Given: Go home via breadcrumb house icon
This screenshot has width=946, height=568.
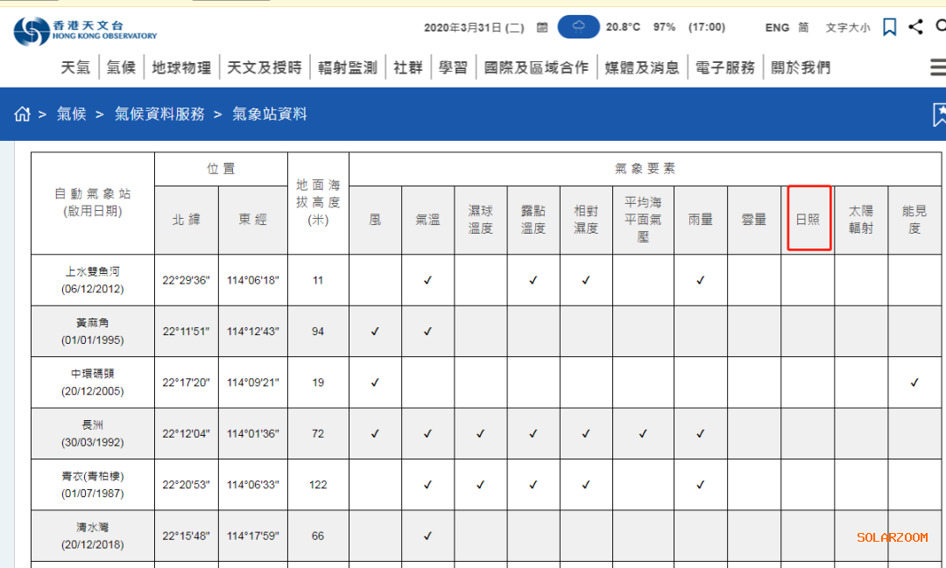Looking at the screenshot, I should 22,114.
